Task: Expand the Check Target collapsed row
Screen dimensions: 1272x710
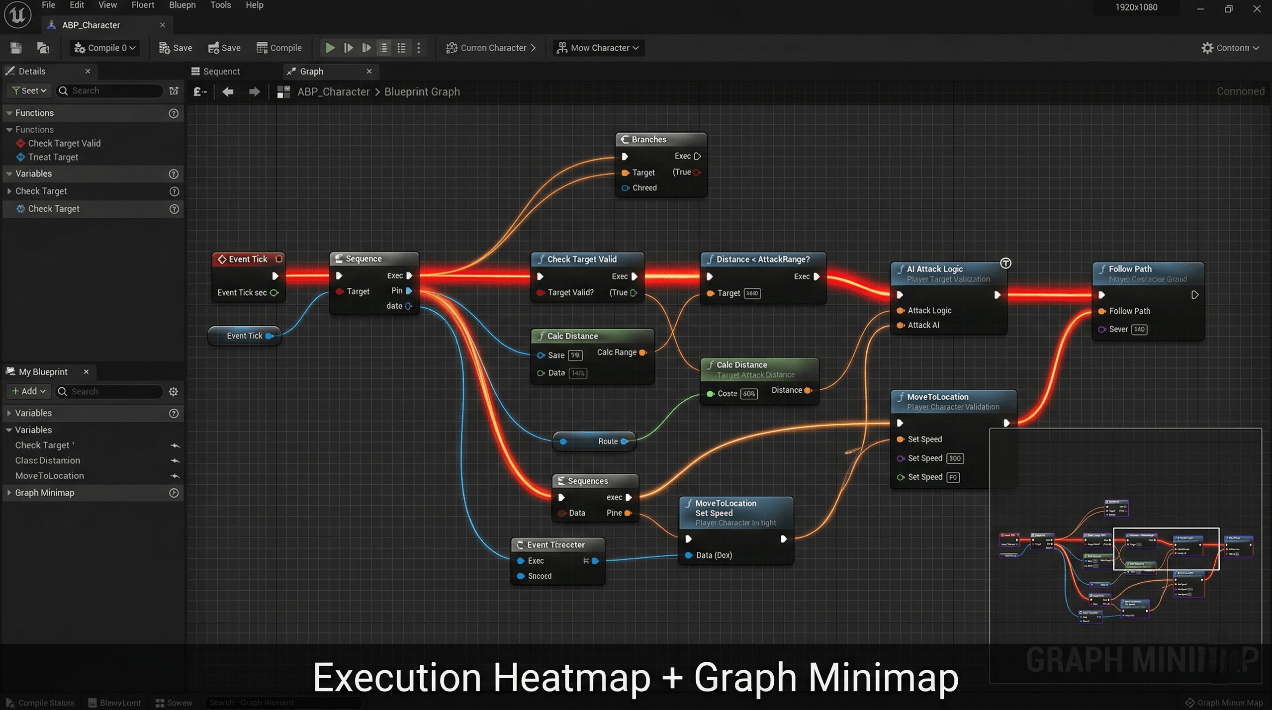Action: tap(9, 191)
